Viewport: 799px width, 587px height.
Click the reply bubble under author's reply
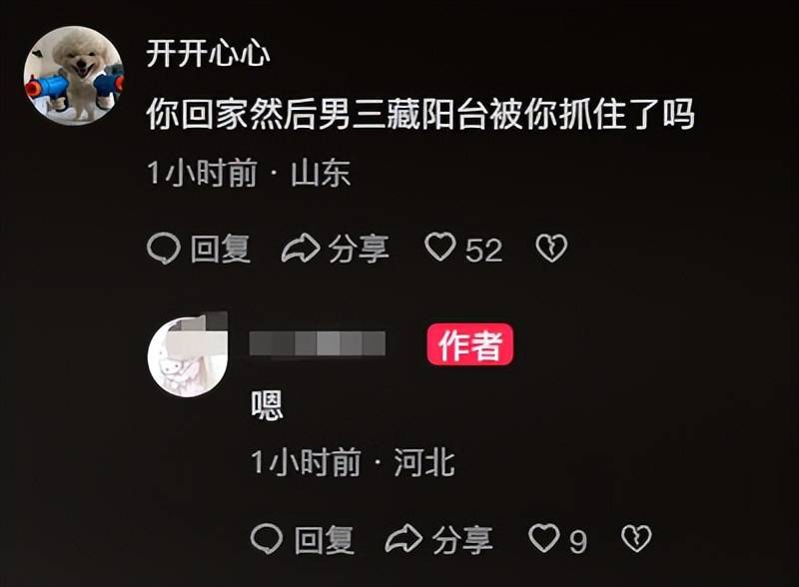tap(267, 539)
